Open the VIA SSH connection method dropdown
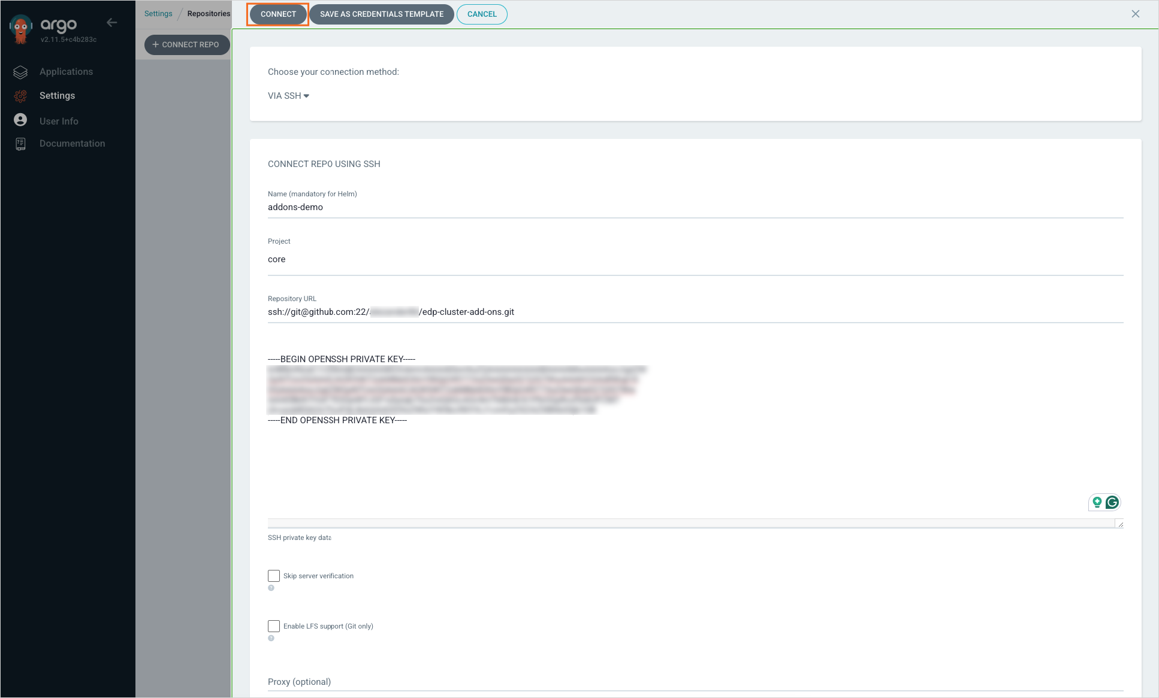 tap(288, 95)
